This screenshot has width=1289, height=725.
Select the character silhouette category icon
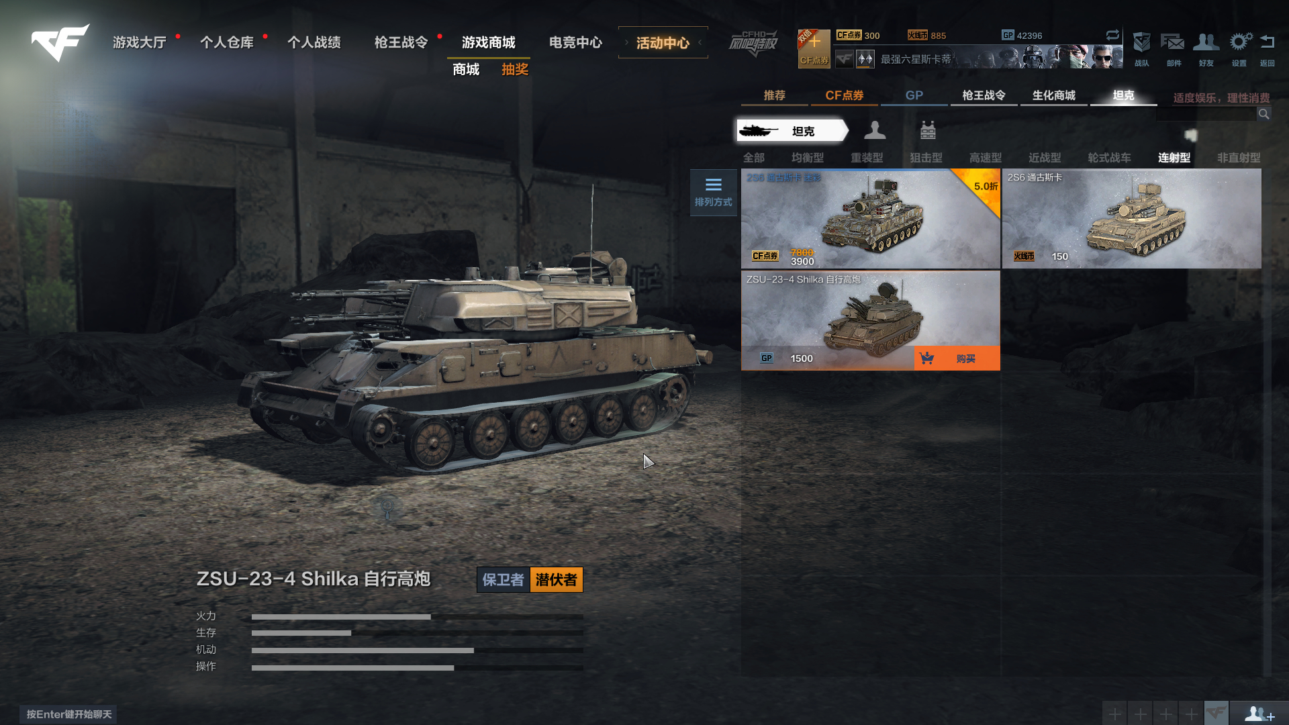(x=875, y=130)
